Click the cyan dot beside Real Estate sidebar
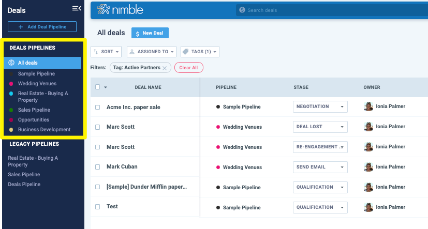 pyautogui.click(x=11, y=94)
